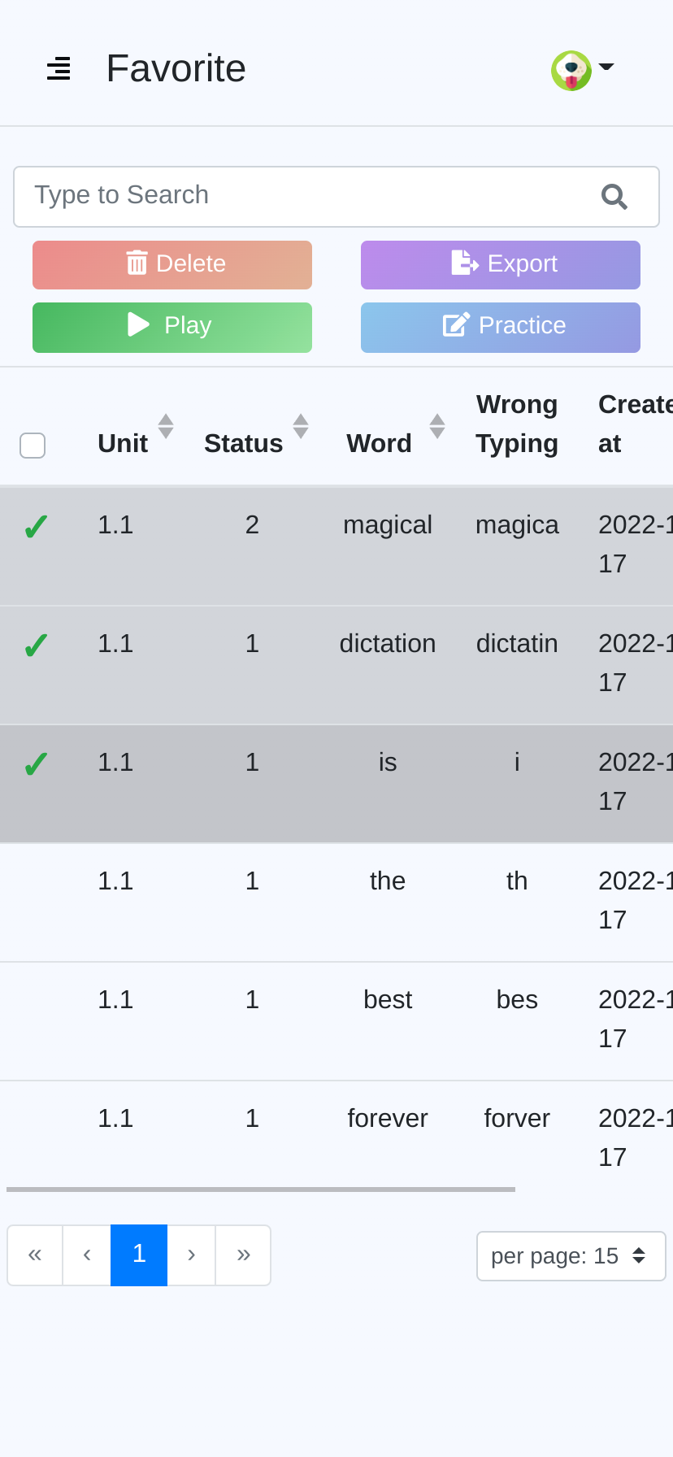Click the magnifying glass search icon
The width and height of the screenshot is (673, 1457).
click(x=614, y=197)
